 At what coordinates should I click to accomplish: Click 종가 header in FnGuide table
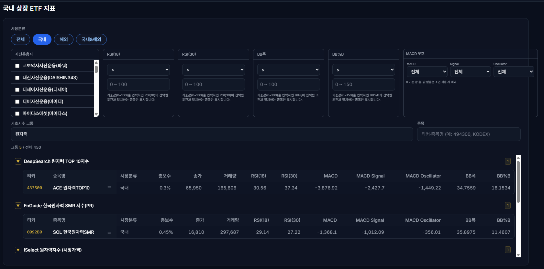pos(200,220)
